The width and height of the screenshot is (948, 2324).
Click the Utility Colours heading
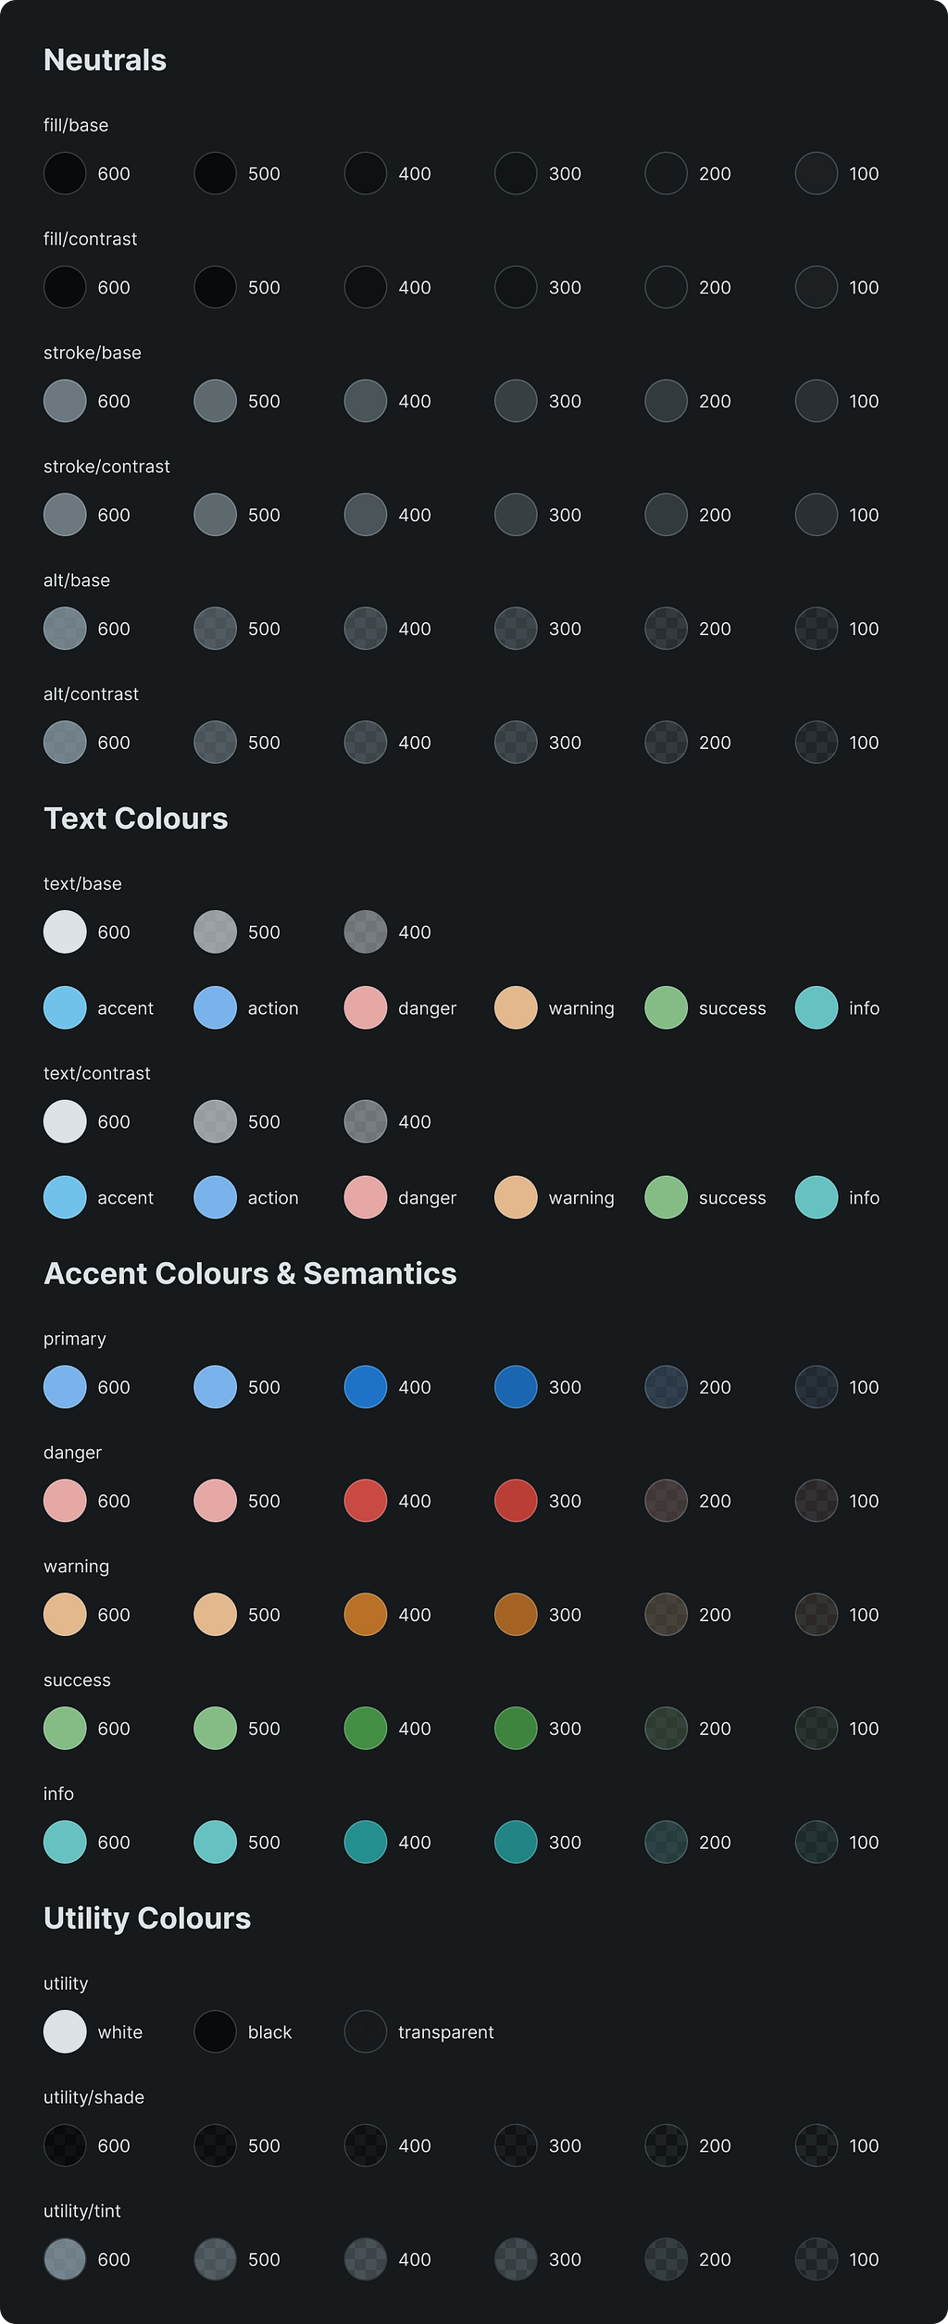(147, 1918)
